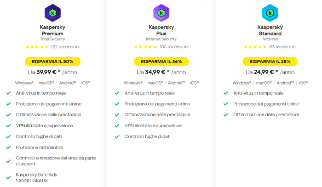Open the 122 recensioni link
The image size is (322, 187).
click(65, 47)
